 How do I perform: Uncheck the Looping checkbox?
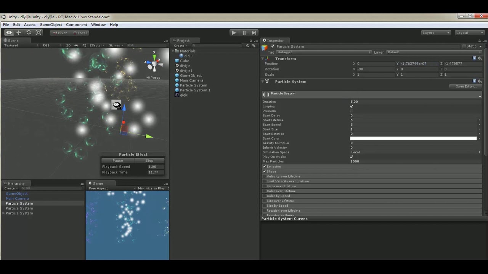tap(352, 106)
